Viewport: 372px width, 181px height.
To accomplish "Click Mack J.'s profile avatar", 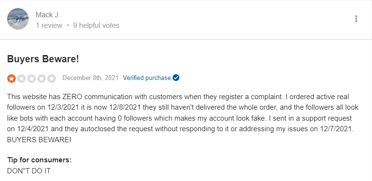I will (x=18, y=19).
